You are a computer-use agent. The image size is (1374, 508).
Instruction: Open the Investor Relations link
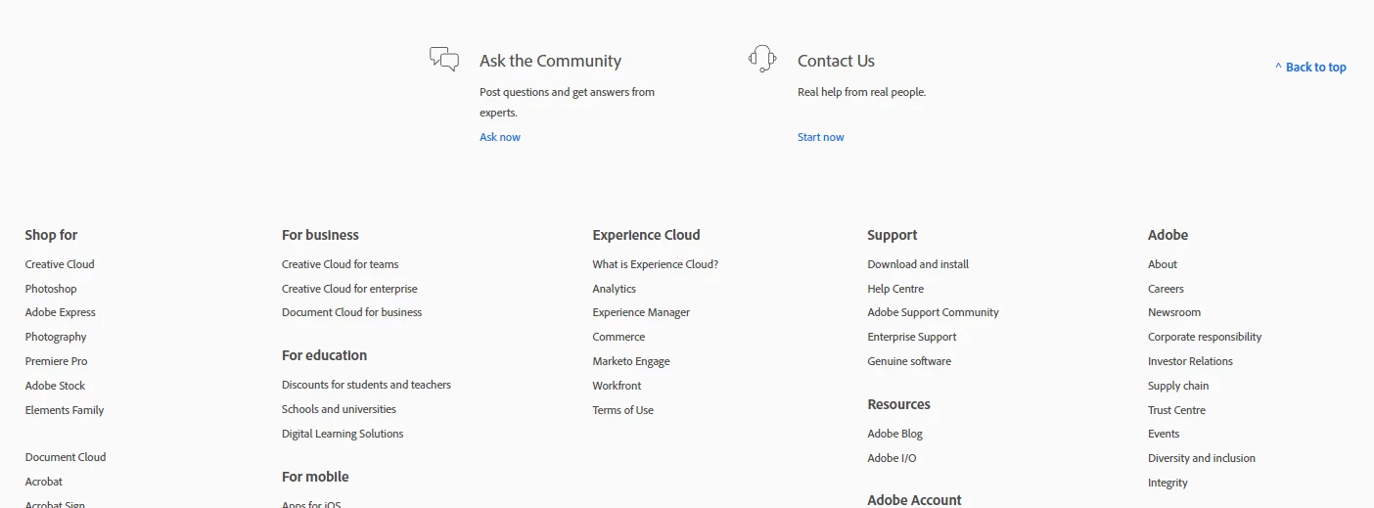pyautogui.click(x=1190, y=361)
